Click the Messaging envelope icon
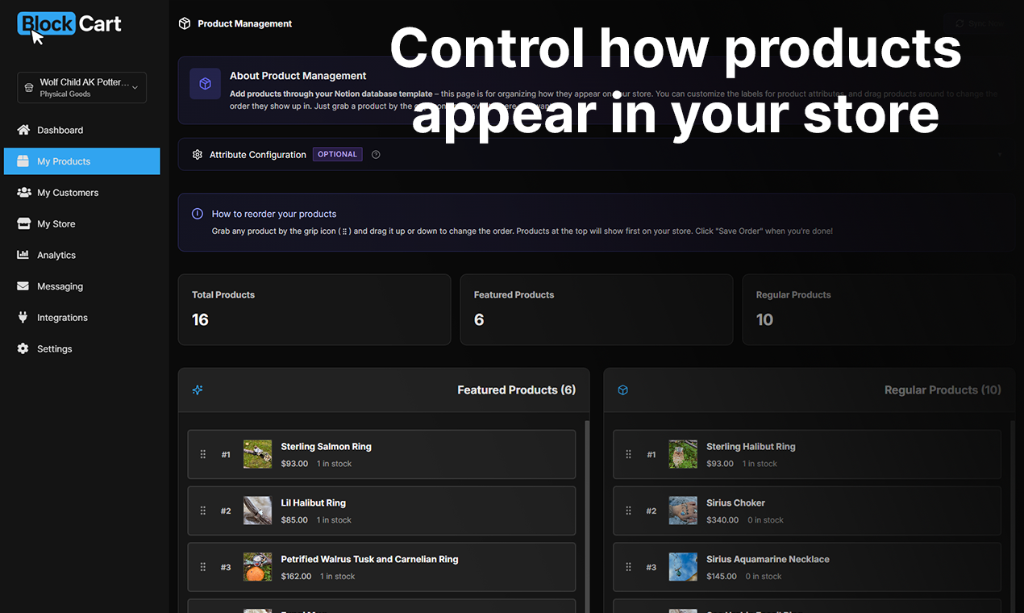Screen dimensions: 1024x613 pyautogui.click(x=24, y=286)
